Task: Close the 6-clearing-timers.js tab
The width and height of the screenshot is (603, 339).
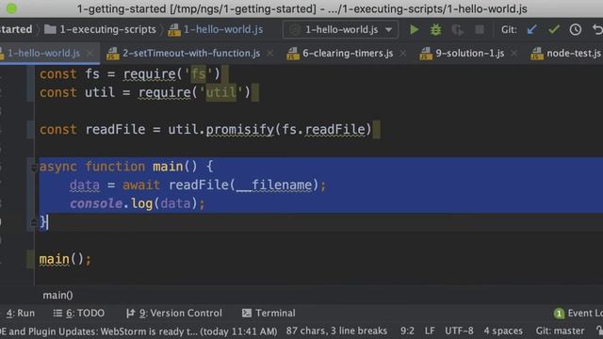Action: tap(402, 53)
